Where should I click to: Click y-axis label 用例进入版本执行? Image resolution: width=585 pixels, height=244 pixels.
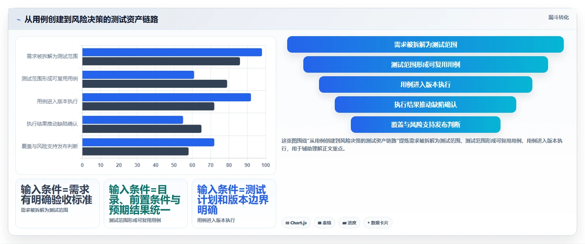click(57, 101)
